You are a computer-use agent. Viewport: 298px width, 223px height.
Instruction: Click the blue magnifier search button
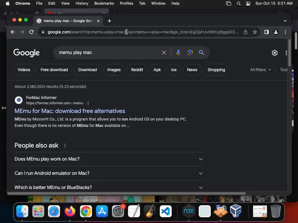(201, 53)
